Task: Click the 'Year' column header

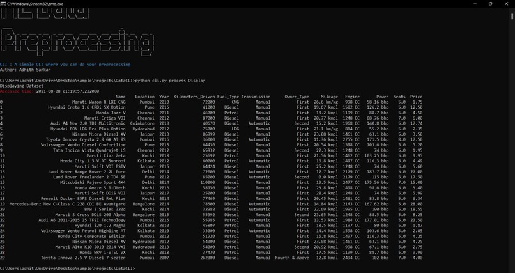Action: [x=164, y=97]
